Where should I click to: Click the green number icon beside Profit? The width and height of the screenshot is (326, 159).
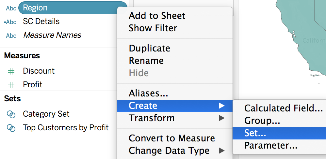click(x=11, y=85)
